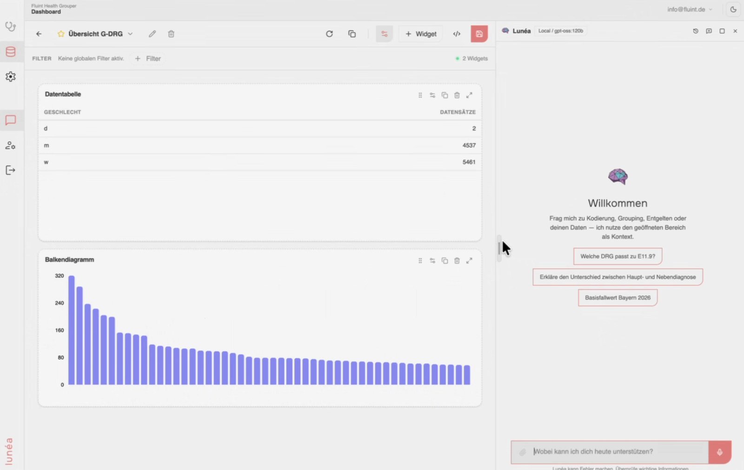Choose suggestion 'Basisfallwert Bayern 2026'

[x=618, y=298]
